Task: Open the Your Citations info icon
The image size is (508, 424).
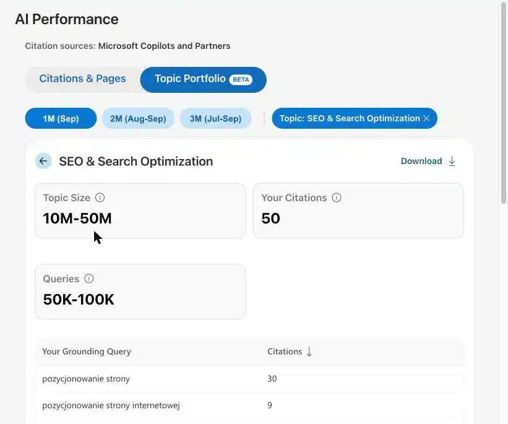Action: tap(337, 197)
